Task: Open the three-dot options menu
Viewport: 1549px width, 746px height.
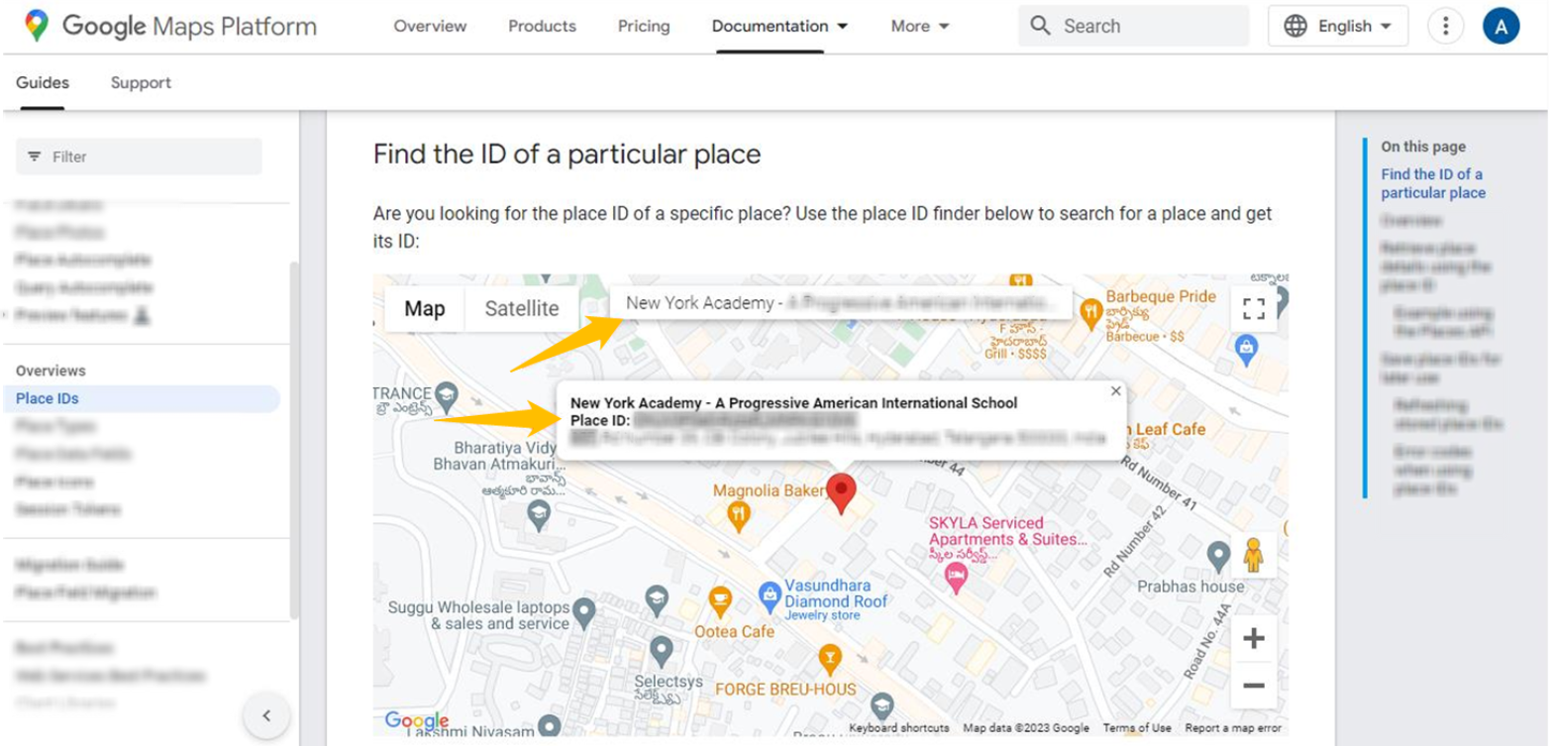Action: point(1446,26)
